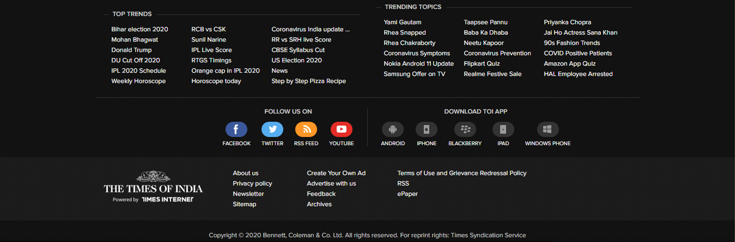The height and width of the screenshot is (242, 735).
Task: Go to the Privacy policy page
Action: [x=252, y=183]
